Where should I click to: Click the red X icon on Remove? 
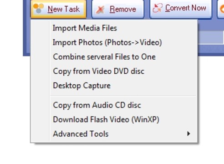coord(100,10)
